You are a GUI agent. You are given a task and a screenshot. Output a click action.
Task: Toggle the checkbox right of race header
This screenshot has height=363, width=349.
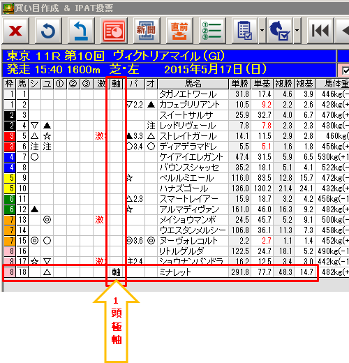coord(346,71)
